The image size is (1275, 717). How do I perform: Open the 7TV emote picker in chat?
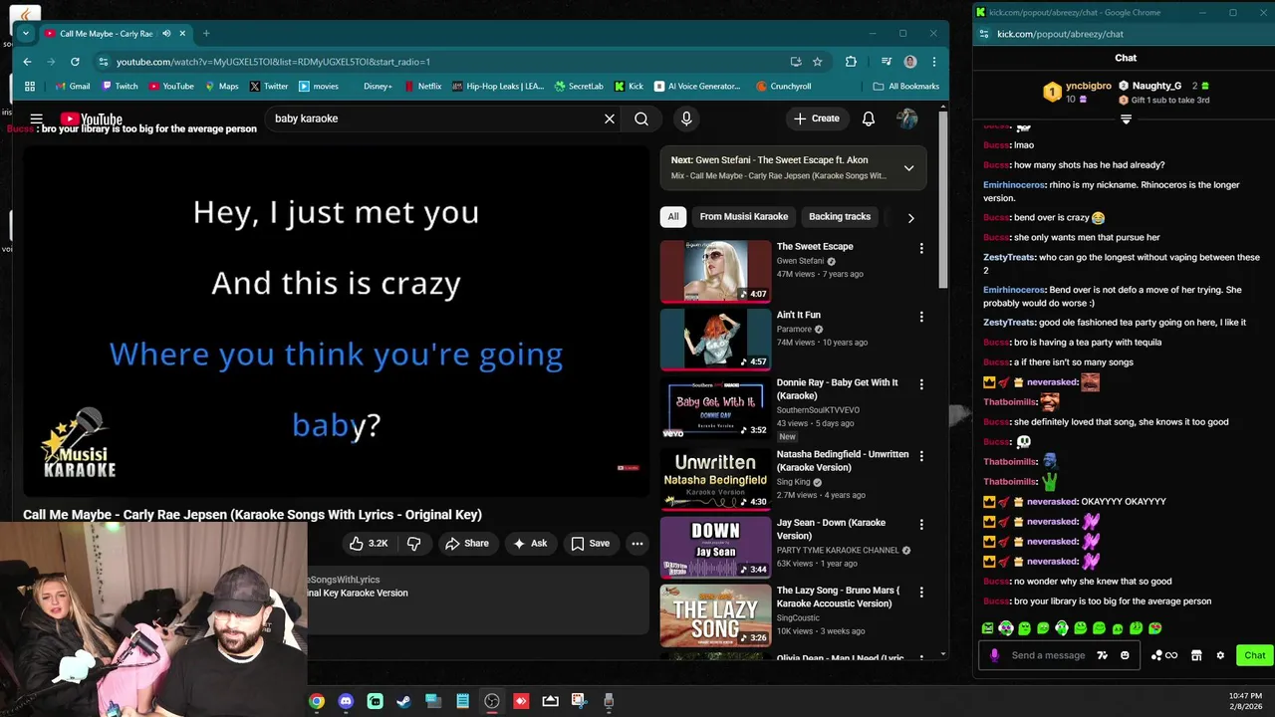(1102, 655)
